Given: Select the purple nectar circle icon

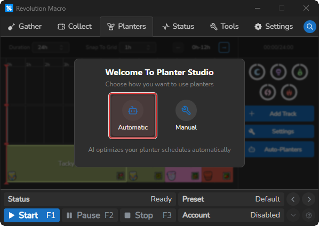Looking at the screenshot, I should [x=278, y=72].
